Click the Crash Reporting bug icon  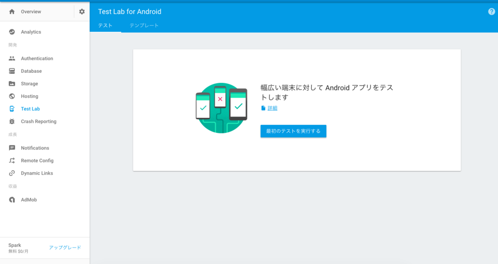(12, 121)
